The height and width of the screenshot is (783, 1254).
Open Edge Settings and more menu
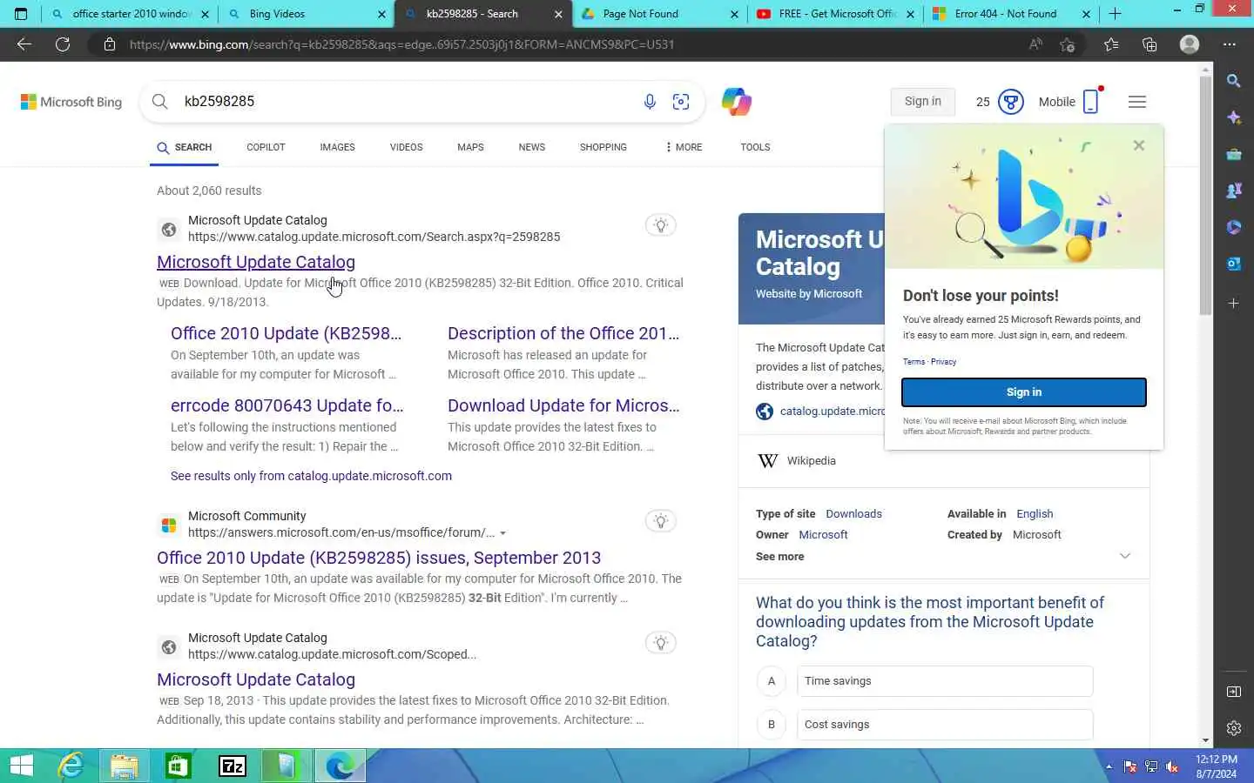[1230, 44]
